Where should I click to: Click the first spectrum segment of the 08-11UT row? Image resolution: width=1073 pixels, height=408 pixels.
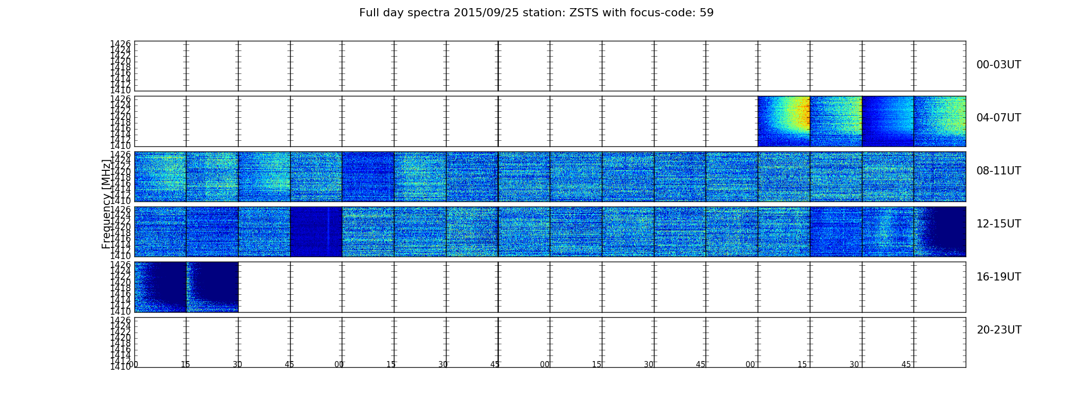click(x=160, y=176)
